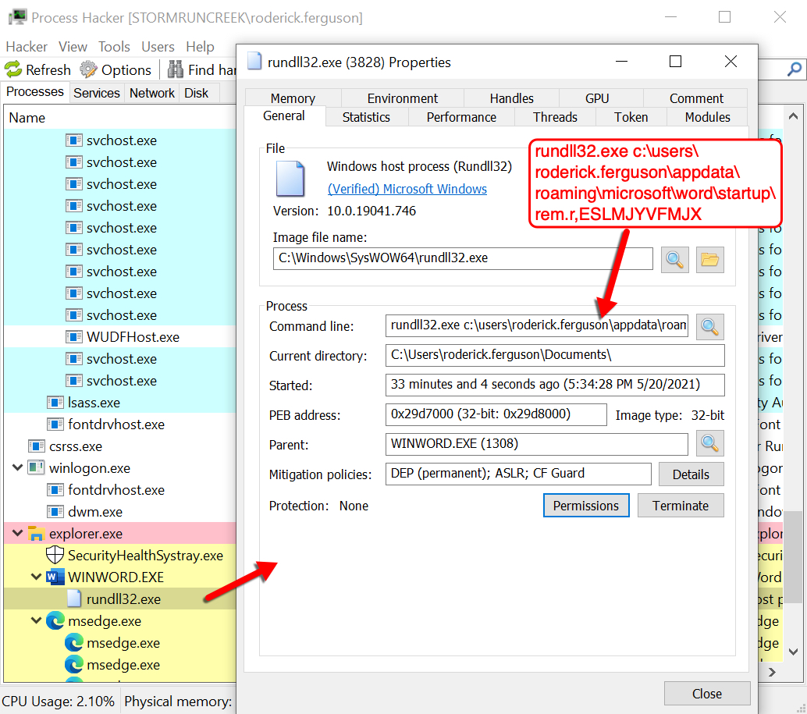Click the WINWORD.EXE Word icon in tree

(55, 577)
